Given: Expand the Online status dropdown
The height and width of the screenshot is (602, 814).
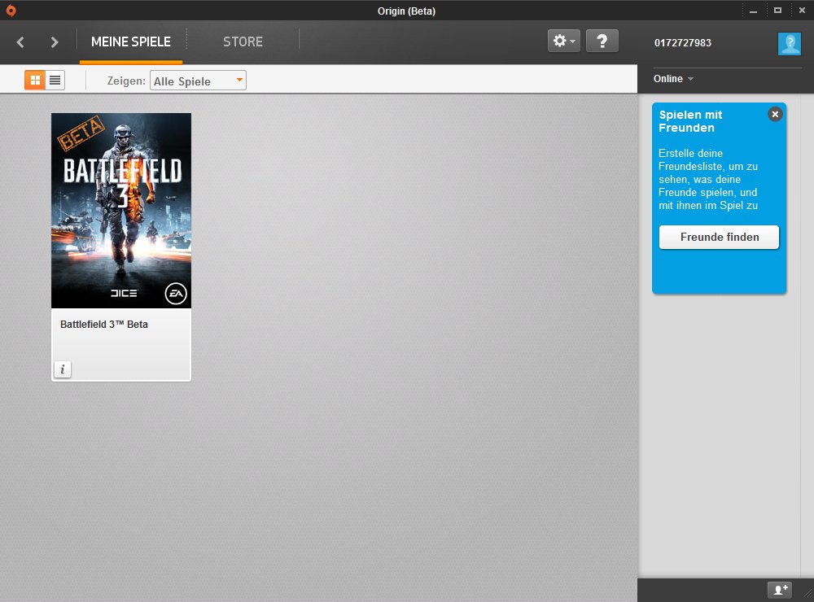Looking at the screenshot, I should pyautogui.click(x=673, y=79).
